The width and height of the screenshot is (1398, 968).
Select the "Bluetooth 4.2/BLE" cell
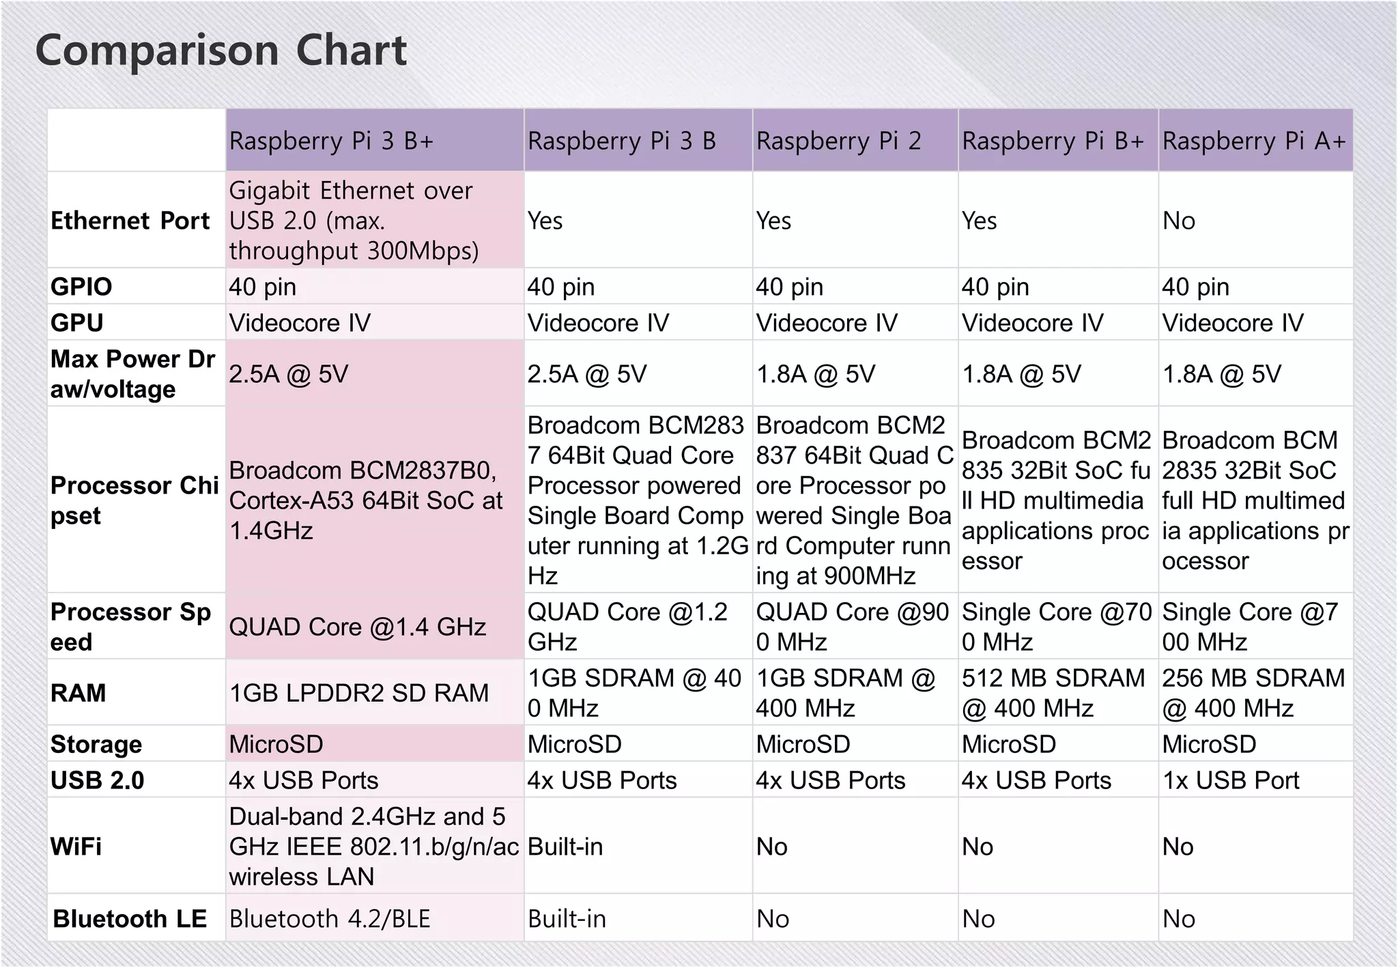(330, 919)
